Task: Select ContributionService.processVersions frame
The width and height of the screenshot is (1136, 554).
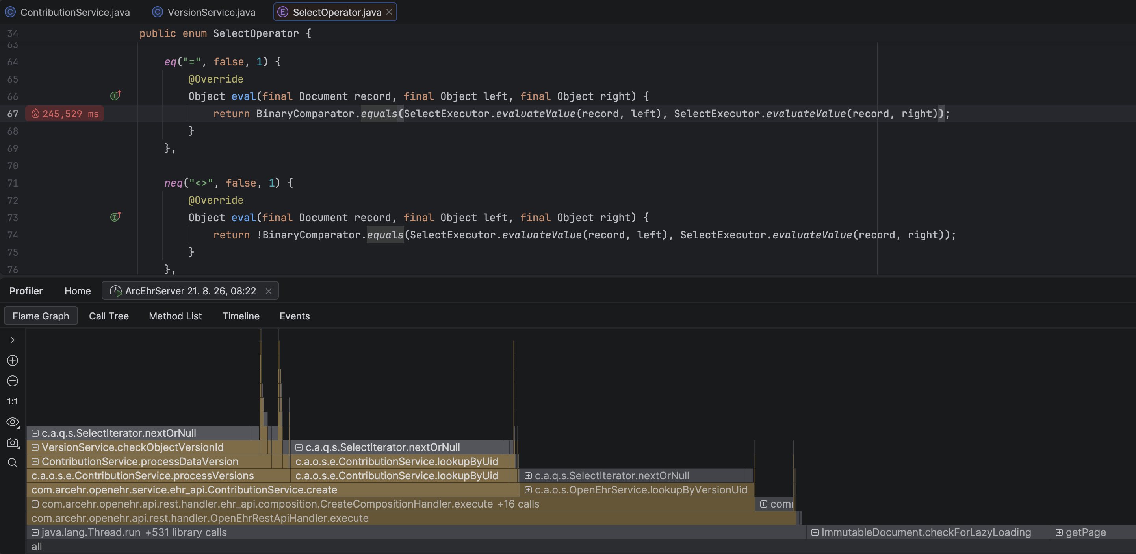Action: click(x=158, y=476)
